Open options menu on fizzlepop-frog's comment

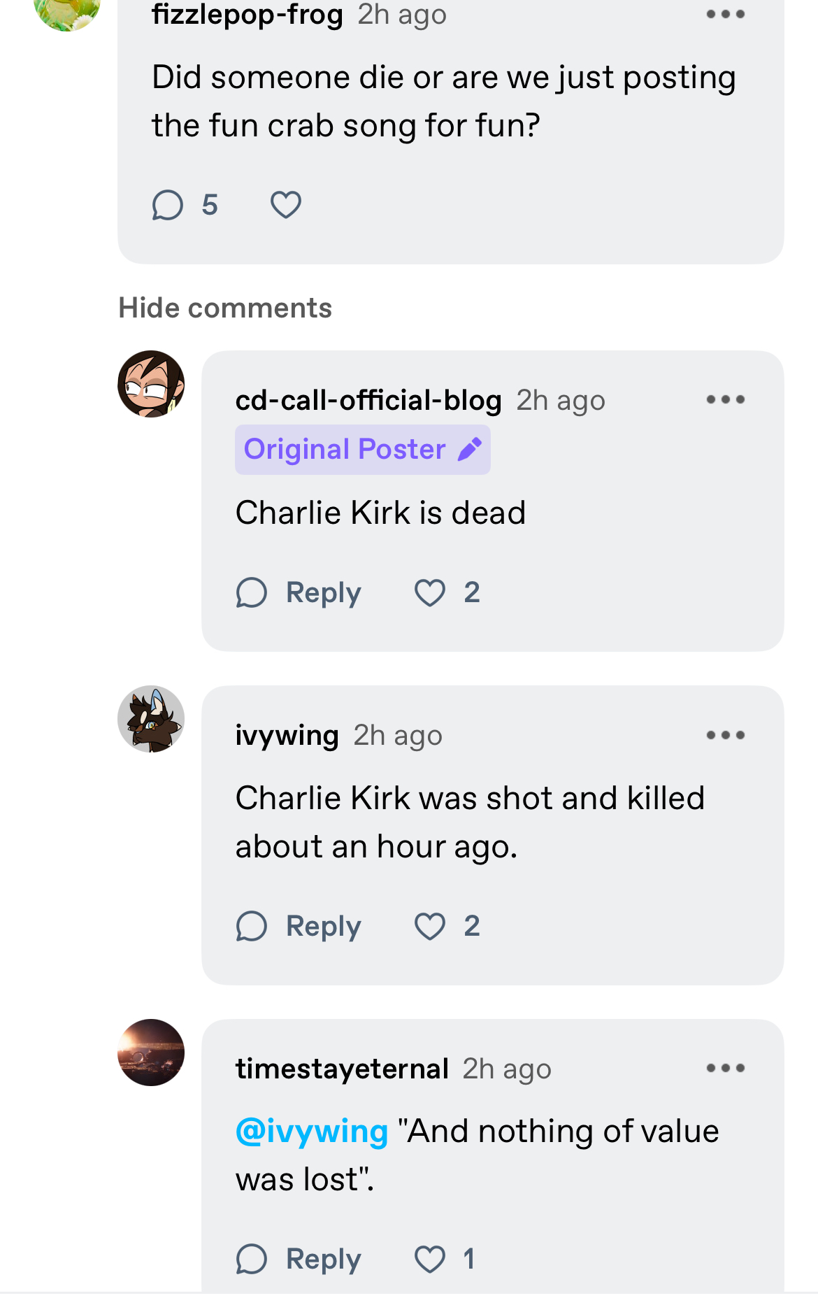pos(725,14)
